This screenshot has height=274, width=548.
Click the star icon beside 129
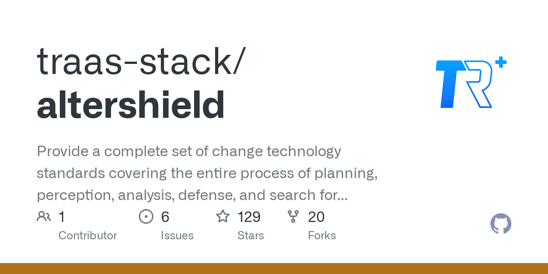coord(223,216)
